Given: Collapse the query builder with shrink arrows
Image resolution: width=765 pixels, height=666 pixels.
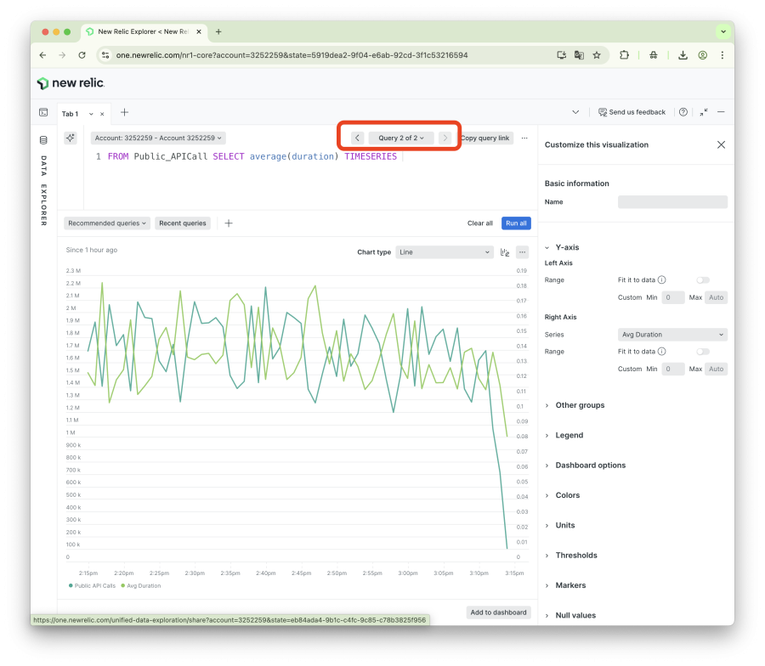Looking at the screenshot, I should pyautogui.click(x=704, y=112).
